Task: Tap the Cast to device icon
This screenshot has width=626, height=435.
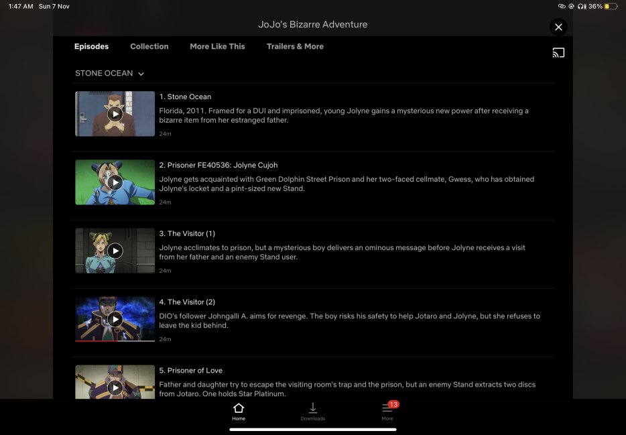Action: [x=558, y=53]
